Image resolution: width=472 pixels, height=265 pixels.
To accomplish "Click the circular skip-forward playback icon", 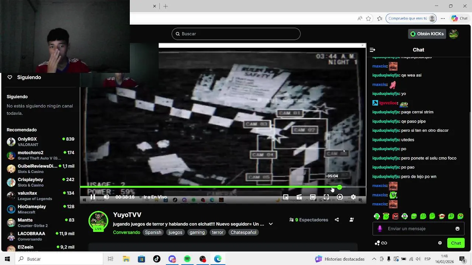I will tap(340, 197).
